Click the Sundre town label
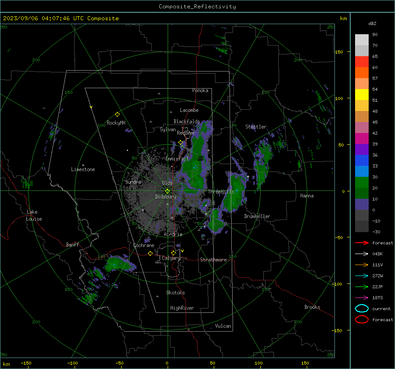 [x=133, y=182]
